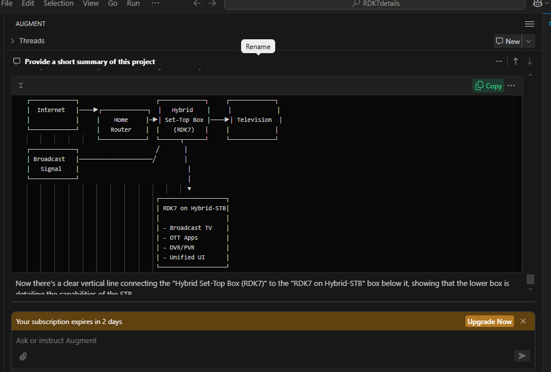Dismiss the subscription expiry banner
This screenshot has width=551, height=372.
click(x=523, y=321)
